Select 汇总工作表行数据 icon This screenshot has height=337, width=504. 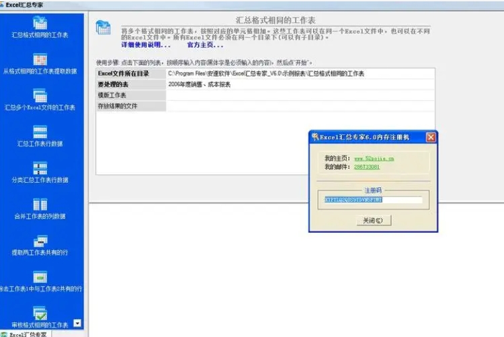(40, 132)
